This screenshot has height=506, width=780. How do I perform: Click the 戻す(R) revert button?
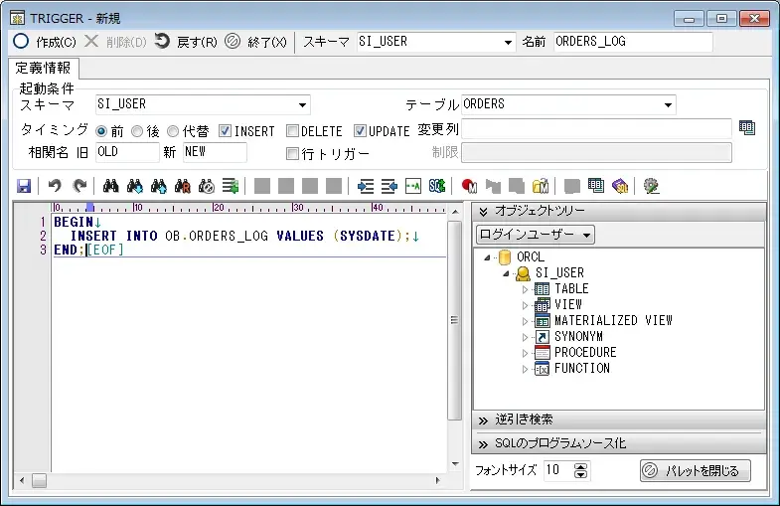(186, 42)
